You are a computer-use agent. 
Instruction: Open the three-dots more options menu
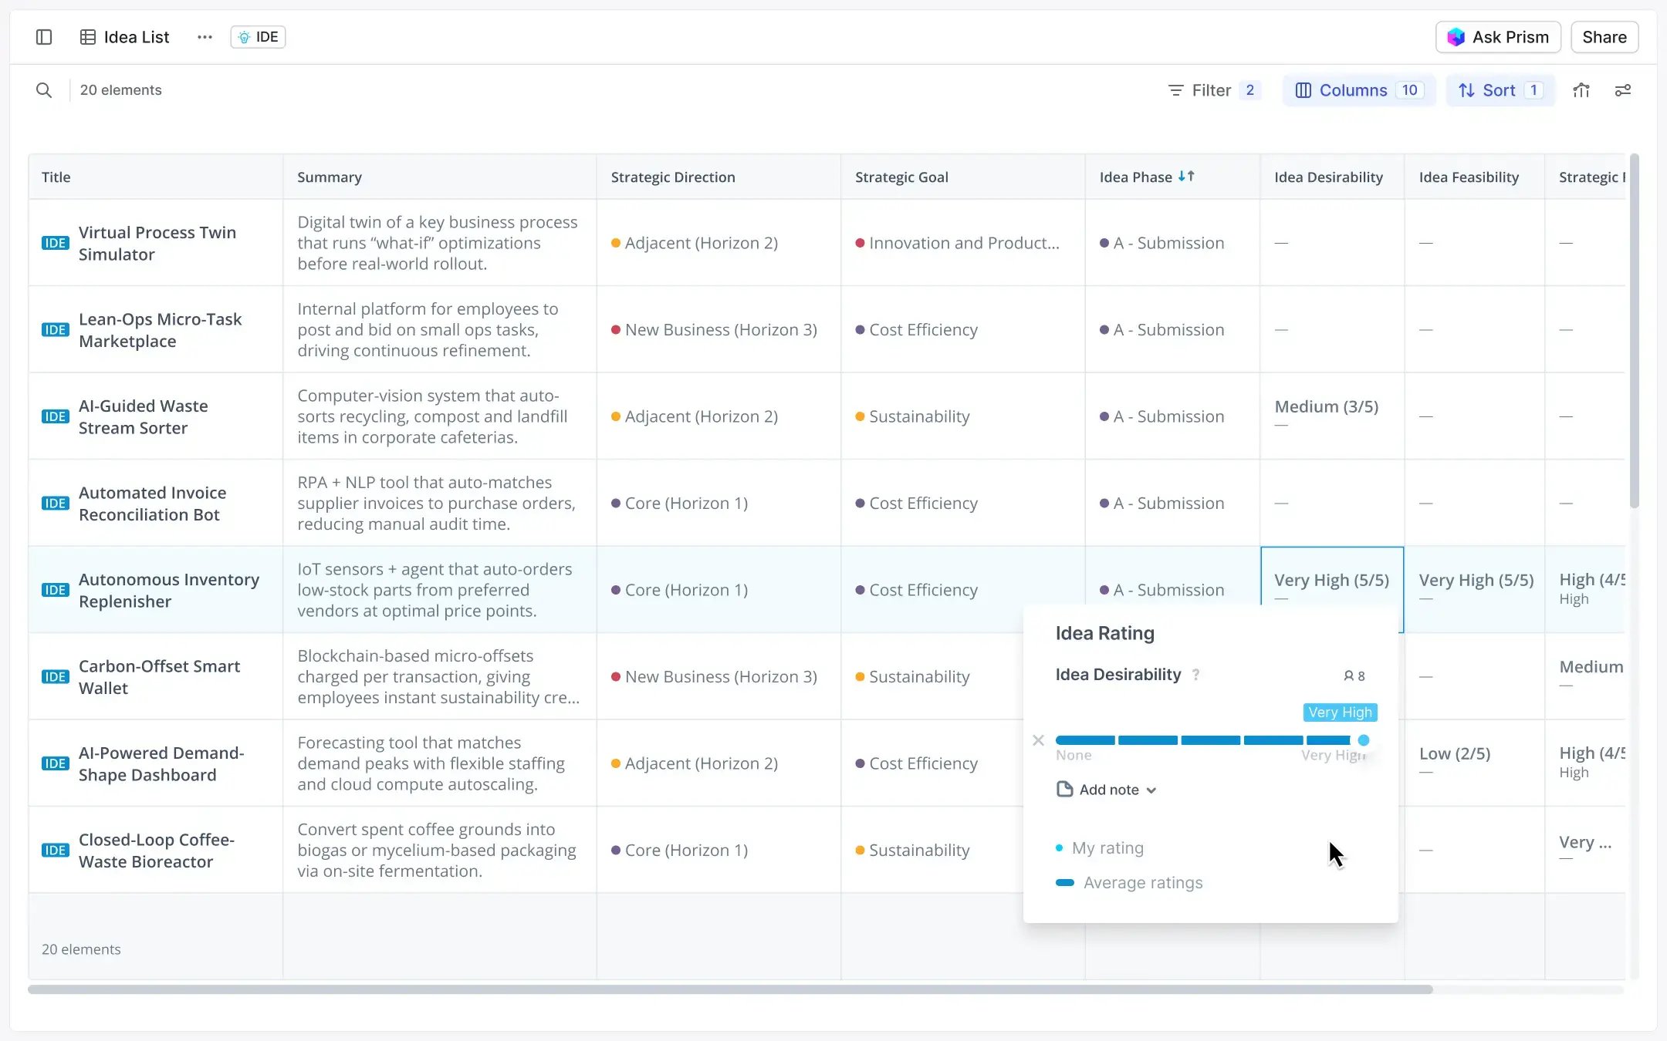click(205, 37)
